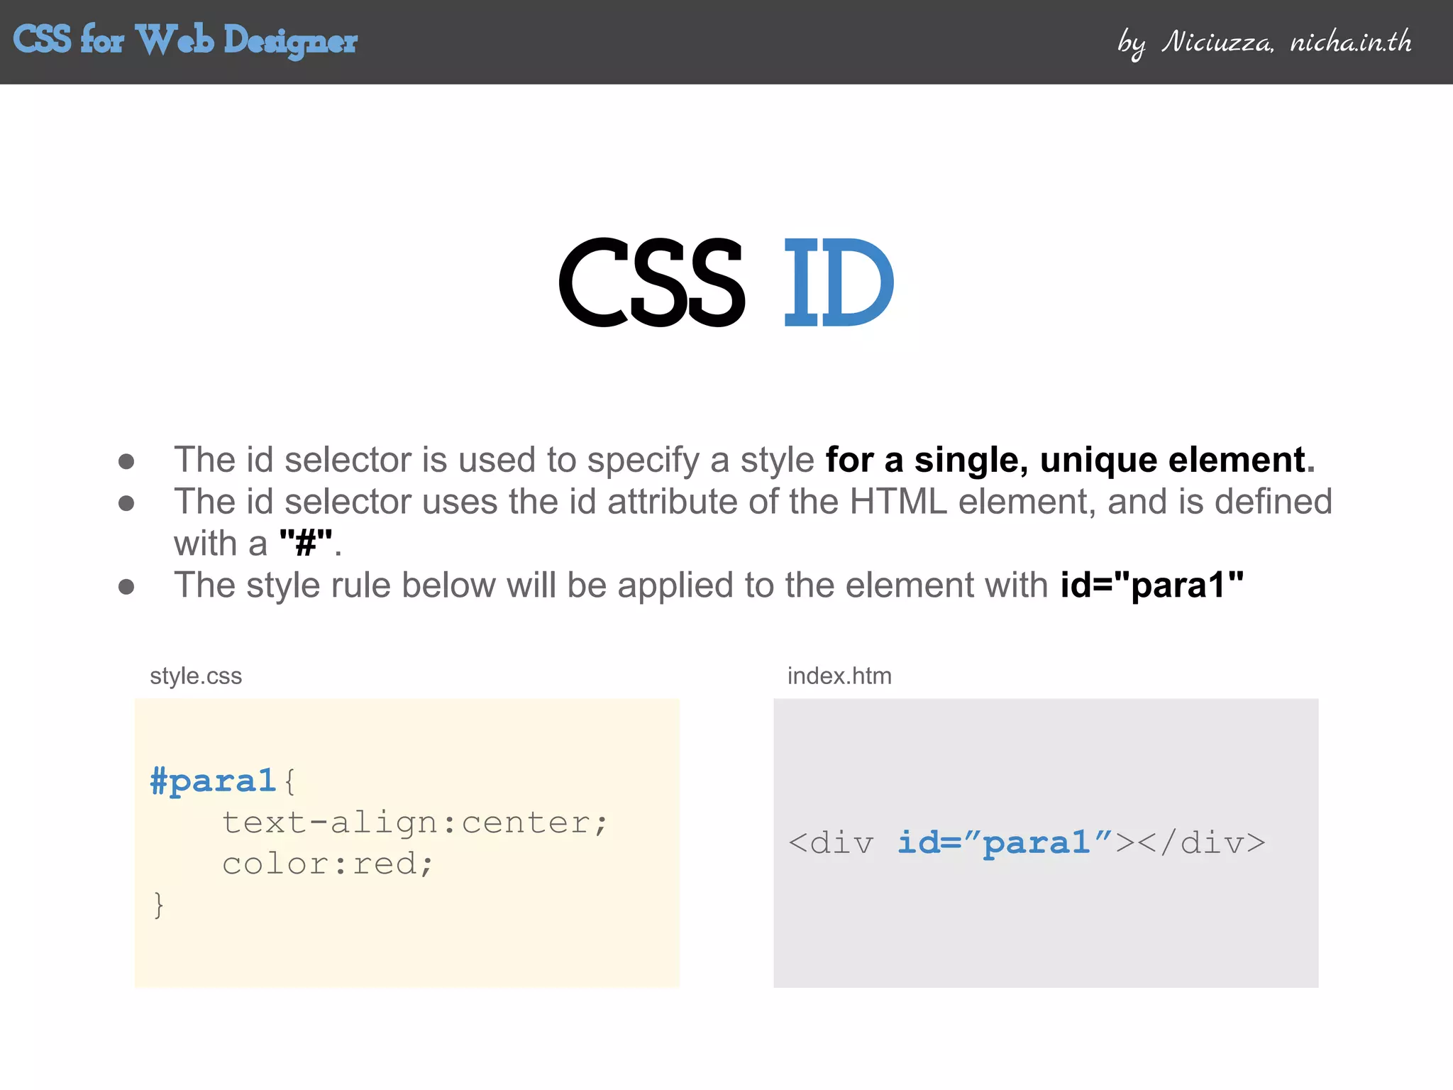This screenshot has width=1453, height=1090.
Task: Click the '#para1' selector in the CSS code
Action: (x=213, y=781)
